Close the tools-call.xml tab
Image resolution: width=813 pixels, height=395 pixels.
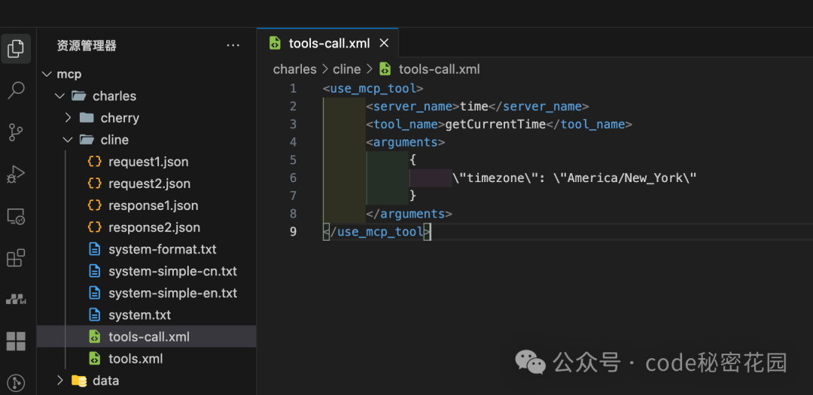click(x=384, y=43)
